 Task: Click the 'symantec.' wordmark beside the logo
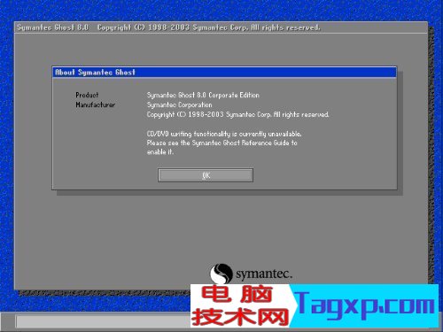264,274
